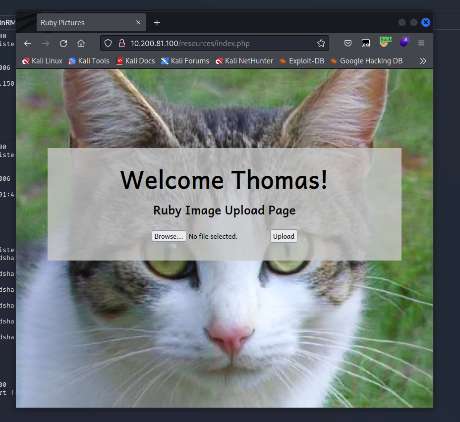The width and height of the screenshot is (460, 422).
Task: Show more bookmarks via the chevron
Action: click(x=423, y=61)
